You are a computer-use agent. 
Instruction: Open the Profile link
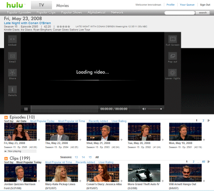(x=171, y=5)
